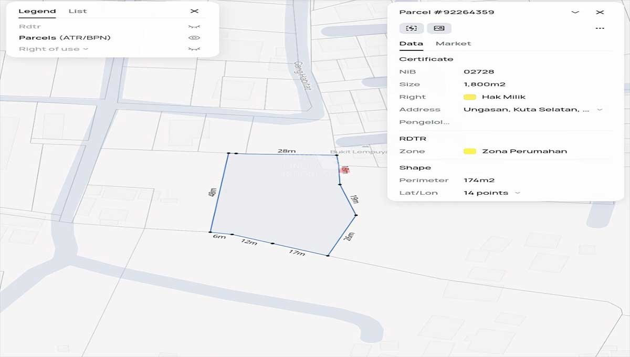The height and width of the screenshot is (357, 630).
Task: Switch to the Data tab
Action: point(411,44)
